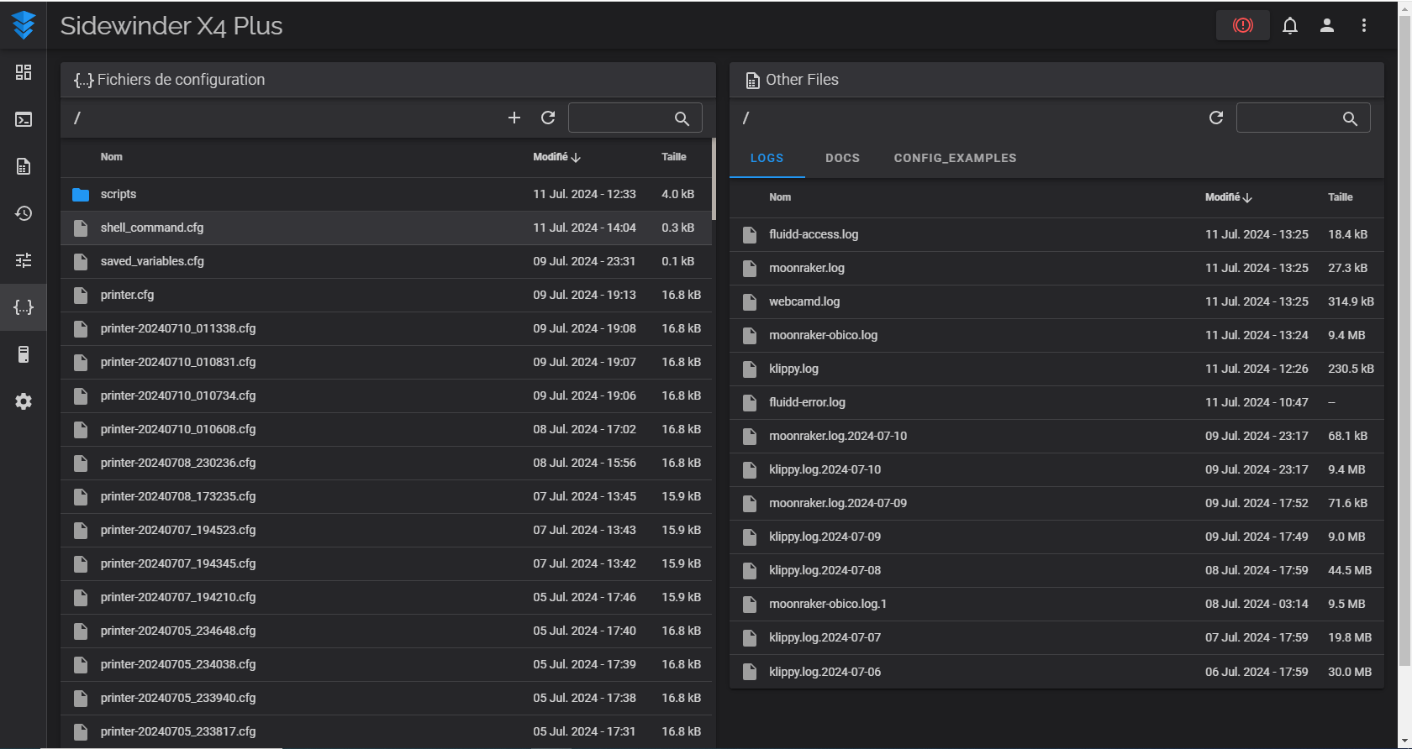Open printer.cfg file
Screen dimensions: 1412x749
coord(386,295)
